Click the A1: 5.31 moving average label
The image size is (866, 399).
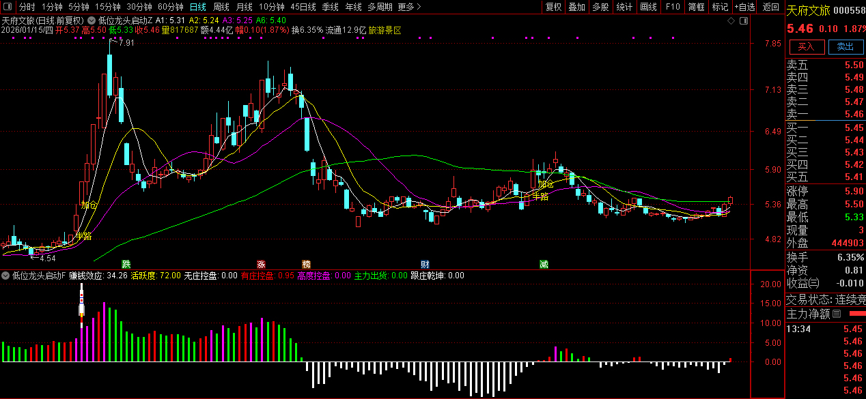coord(169,20)
